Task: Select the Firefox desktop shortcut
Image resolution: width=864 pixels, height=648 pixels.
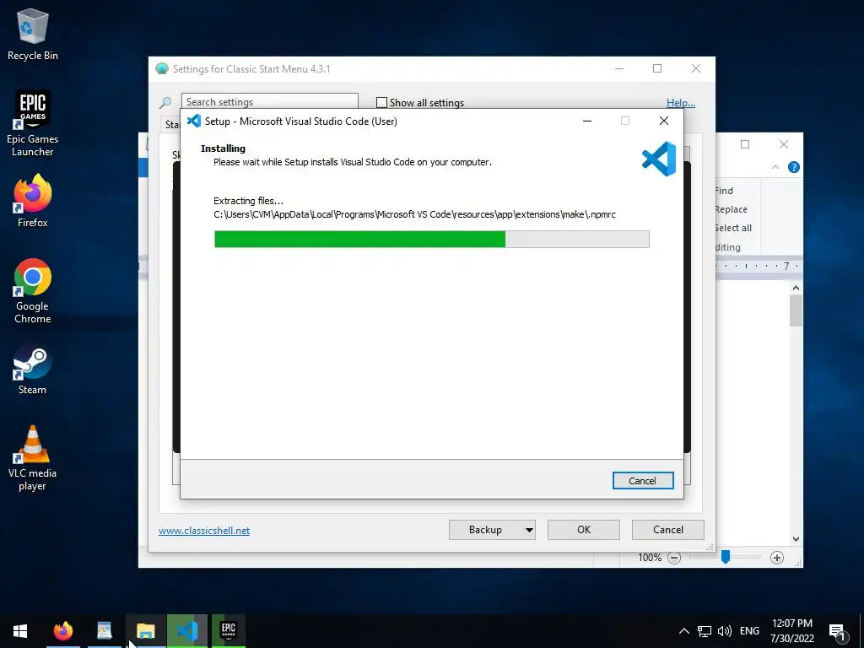Action: 33,201
